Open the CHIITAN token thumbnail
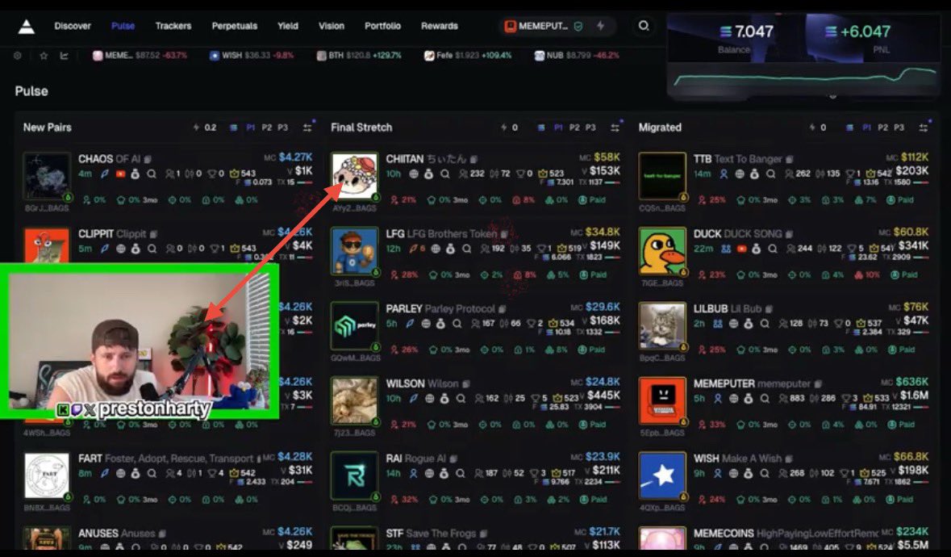Viewport: 951px width, 557px height. (355, 176)
